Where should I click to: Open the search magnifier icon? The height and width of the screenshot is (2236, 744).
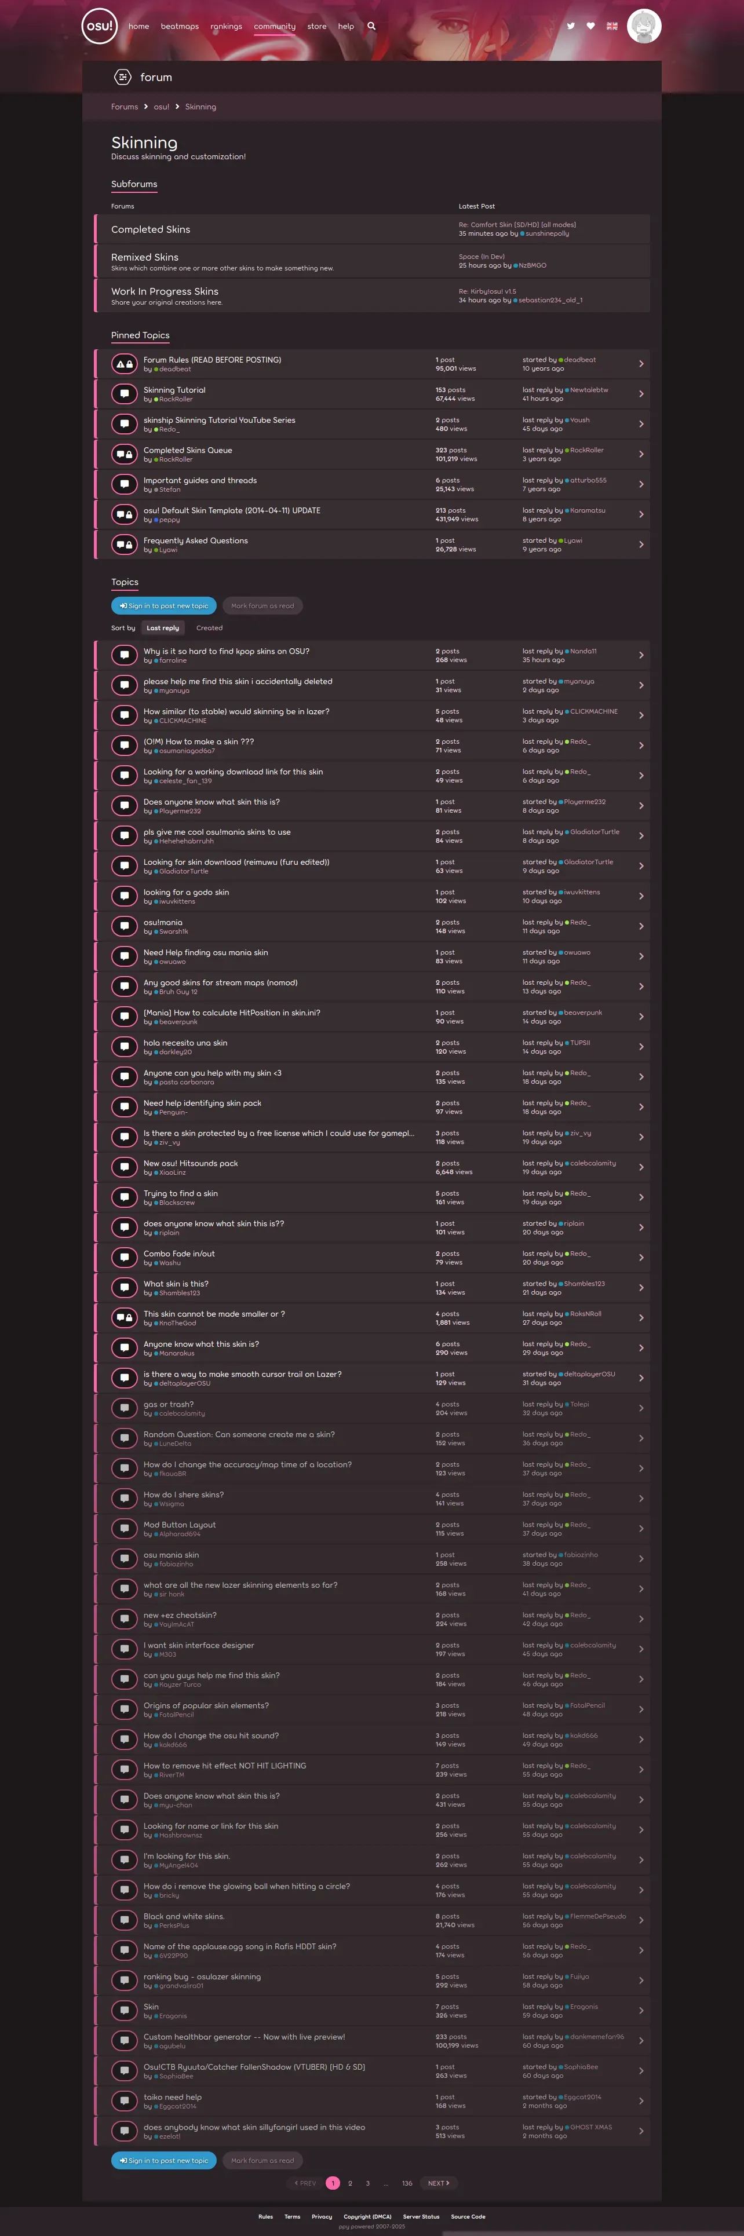371,26
